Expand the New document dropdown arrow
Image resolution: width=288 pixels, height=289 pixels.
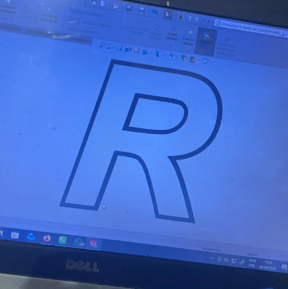tap(109, 5)
